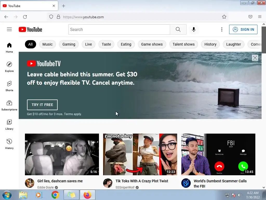Viewport: 266px width, 200px height.
Task: Open the Tik Toks video thumbnail
Action: pyautogui.click(x=140, y=154)
